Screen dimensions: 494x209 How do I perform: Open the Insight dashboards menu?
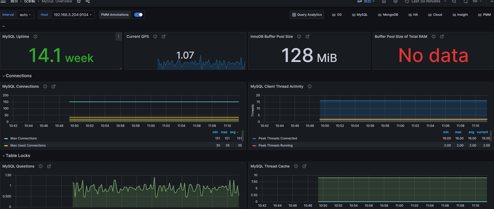tap(460, 15)
